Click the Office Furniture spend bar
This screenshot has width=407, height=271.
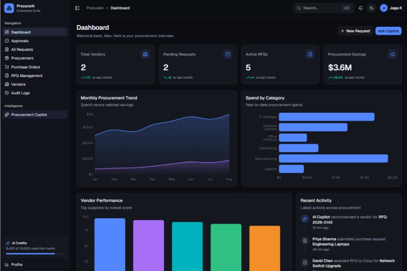[x=293, y=138]
